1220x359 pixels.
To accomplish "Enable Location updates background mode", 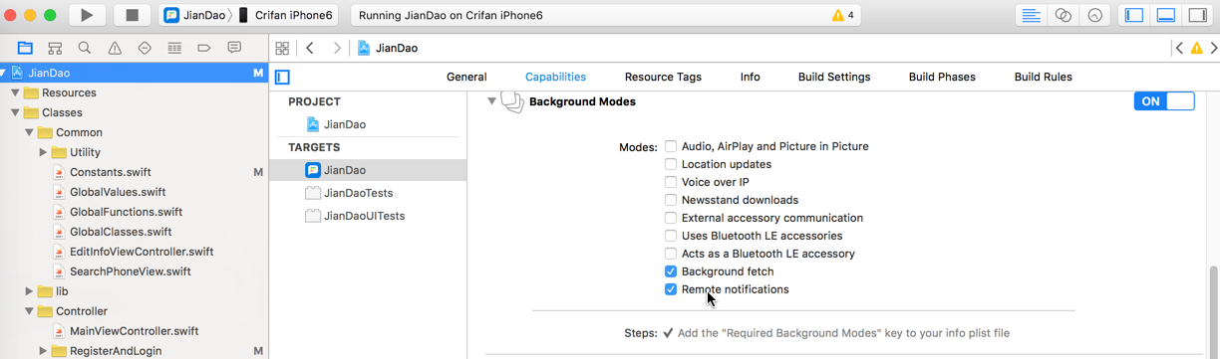I will pyautogui.click(x=671, y=164).
